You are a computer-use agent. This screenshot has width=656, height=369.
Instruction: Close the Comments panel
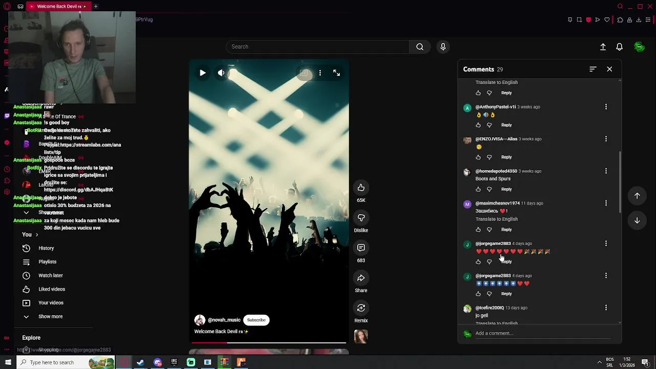[609, 69]
